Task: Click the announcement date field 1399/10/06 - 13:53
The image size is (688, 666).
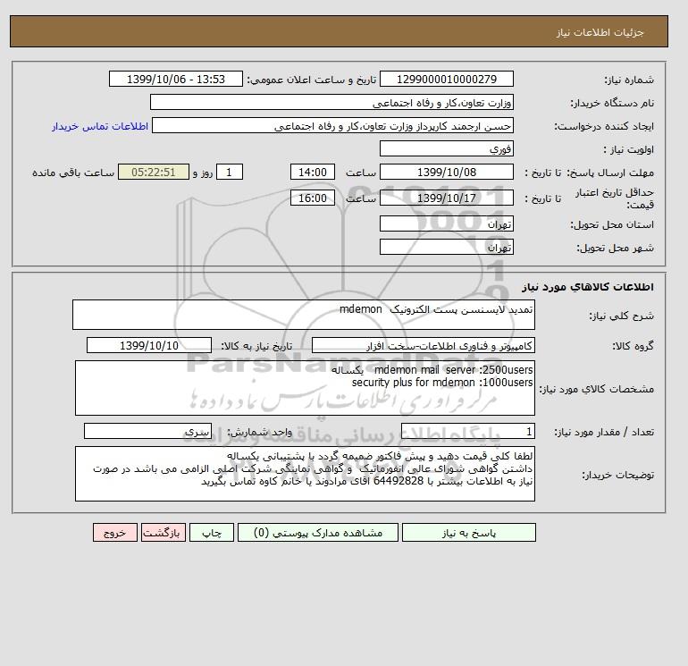Action: 175,79
